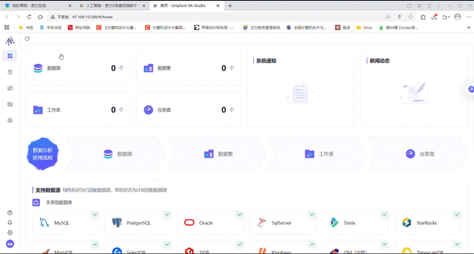
Task: Open the 书签 bookmarks folder
Action: 25,27
